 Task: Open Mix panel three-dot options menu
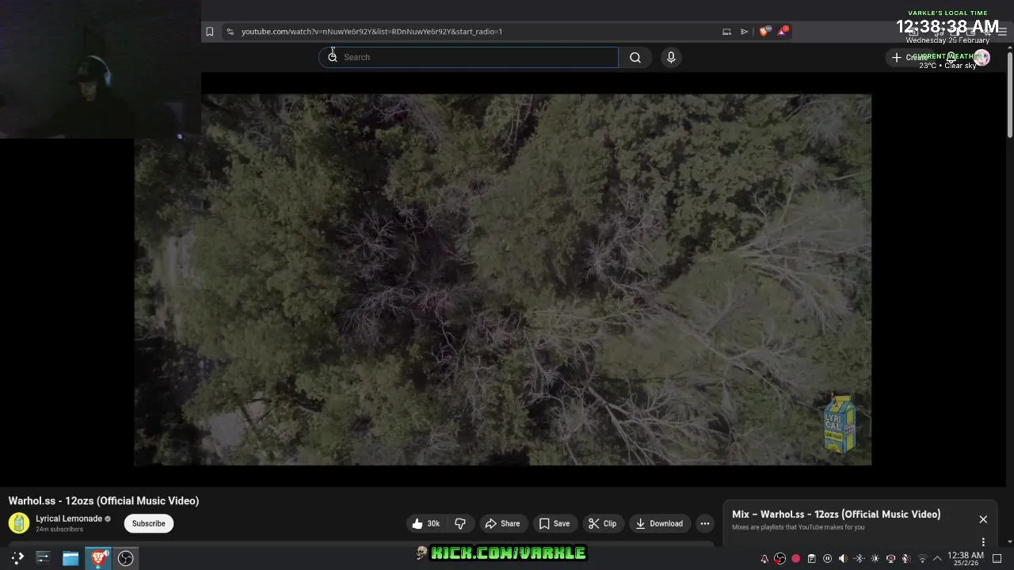(x=983, y=542)
